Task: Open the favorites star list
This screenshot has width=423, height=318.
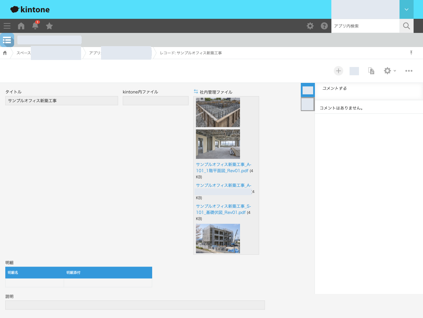Action: point(49,26)
